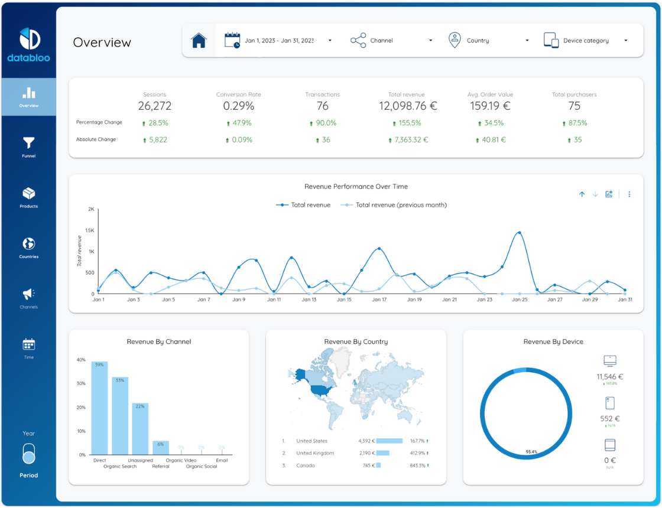The height and width of the screenshot is (508, 662).
Task: Click the calendar date range icon
Action: 232,41
